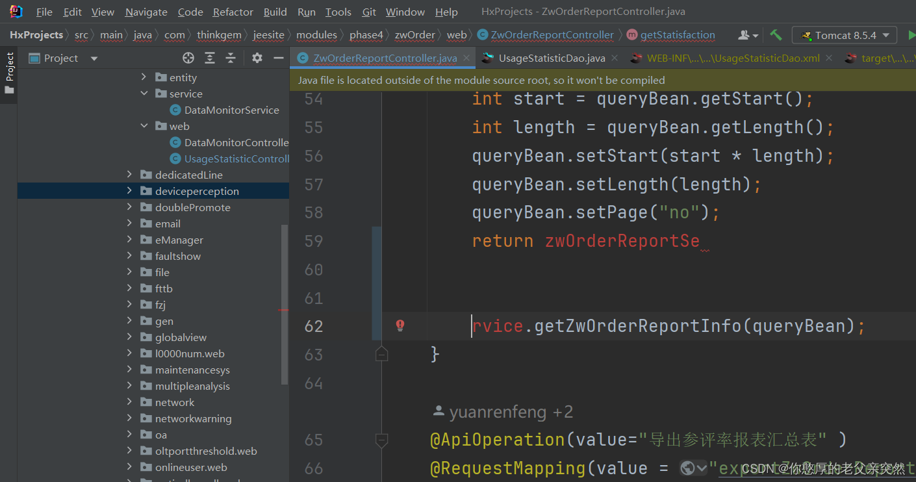The height and width of the screenshot is (482, 916).
Task: Collapse the service folder
Action: [144, 94]
